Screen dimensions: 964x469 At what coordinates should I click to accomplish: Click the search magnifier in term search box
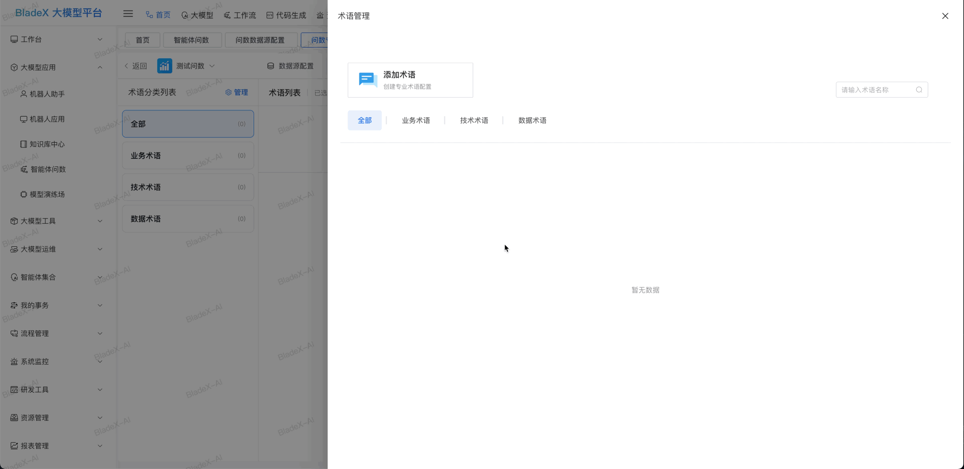pos(920,90)
